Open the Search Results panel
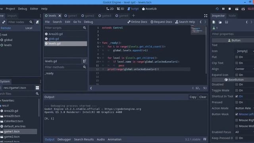 point(84,139)
